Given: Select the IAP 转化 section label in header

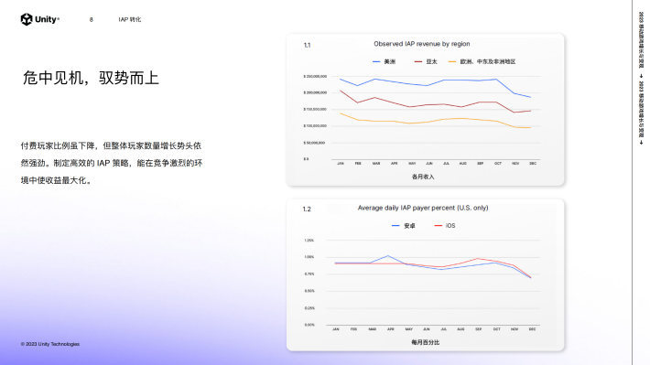Looking at the screenshot, I should (130, 19).
